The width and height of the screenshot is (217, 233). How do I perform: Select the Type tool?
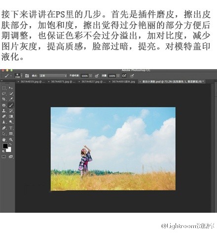point(11,128)
